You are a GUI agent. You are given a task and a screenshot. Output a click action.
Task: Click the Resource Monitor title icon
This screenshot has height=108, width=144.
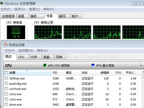[x=6, y=45]
